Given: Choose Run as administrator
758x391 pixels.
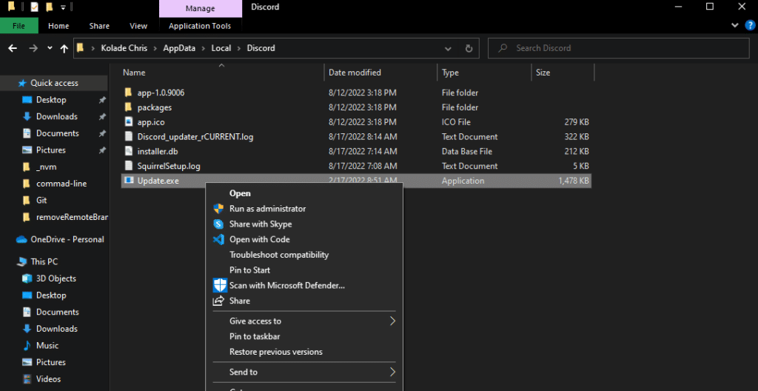Looking at the screenshot, I should pyautogui.click(x=267, y=209).
